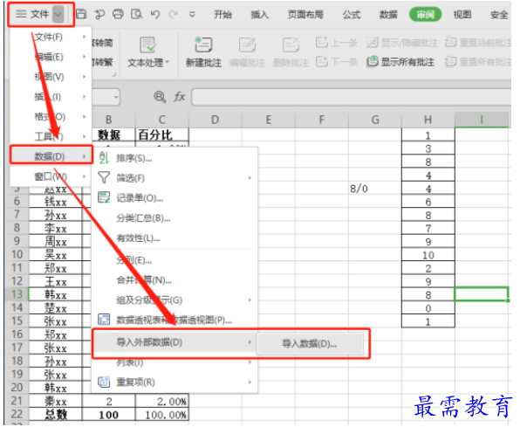
Task: Click the fx insert function icon
Action: (x=180, y=97)
